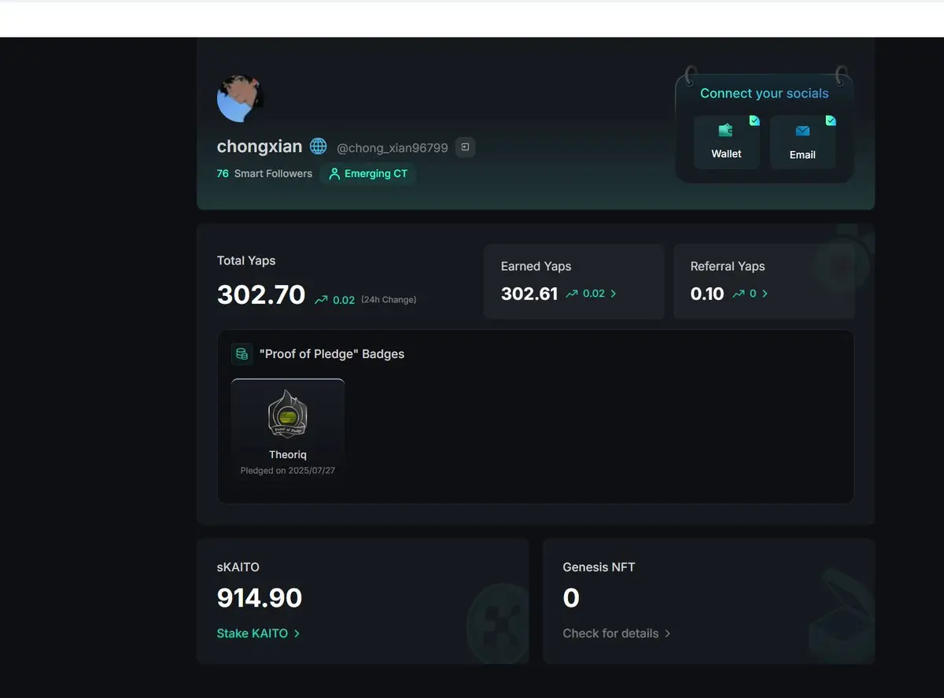Image resolution: width=944 pixels, height=698 pixels.
Task: Click the Emerging CT badge
Action: pyautogui.click(x=367, y=174)
